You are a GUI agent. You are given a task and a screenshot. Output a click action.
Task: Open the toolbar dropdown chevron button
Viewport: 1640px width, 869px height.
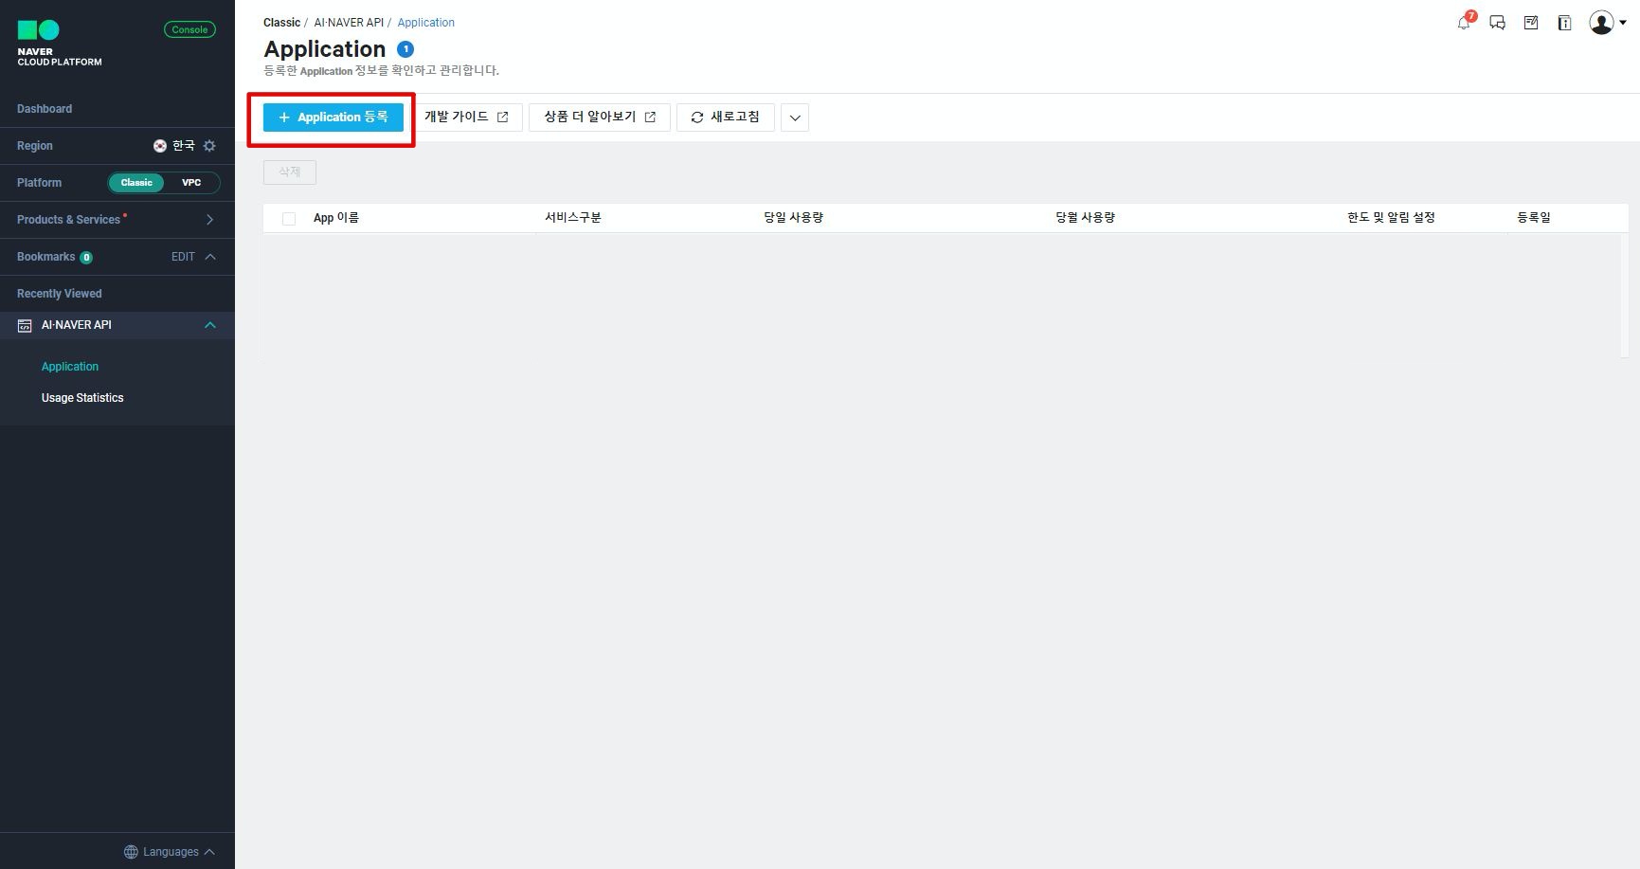pos(795,118)
